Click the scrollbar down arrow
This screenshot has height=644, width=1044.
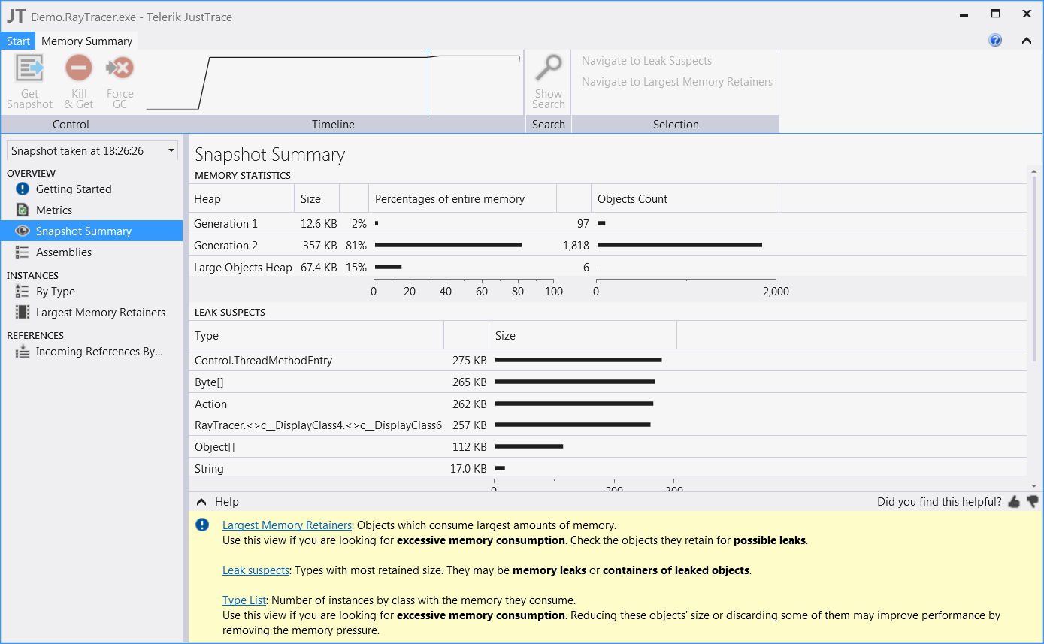pyautogui.click(x=1034, y=486)
